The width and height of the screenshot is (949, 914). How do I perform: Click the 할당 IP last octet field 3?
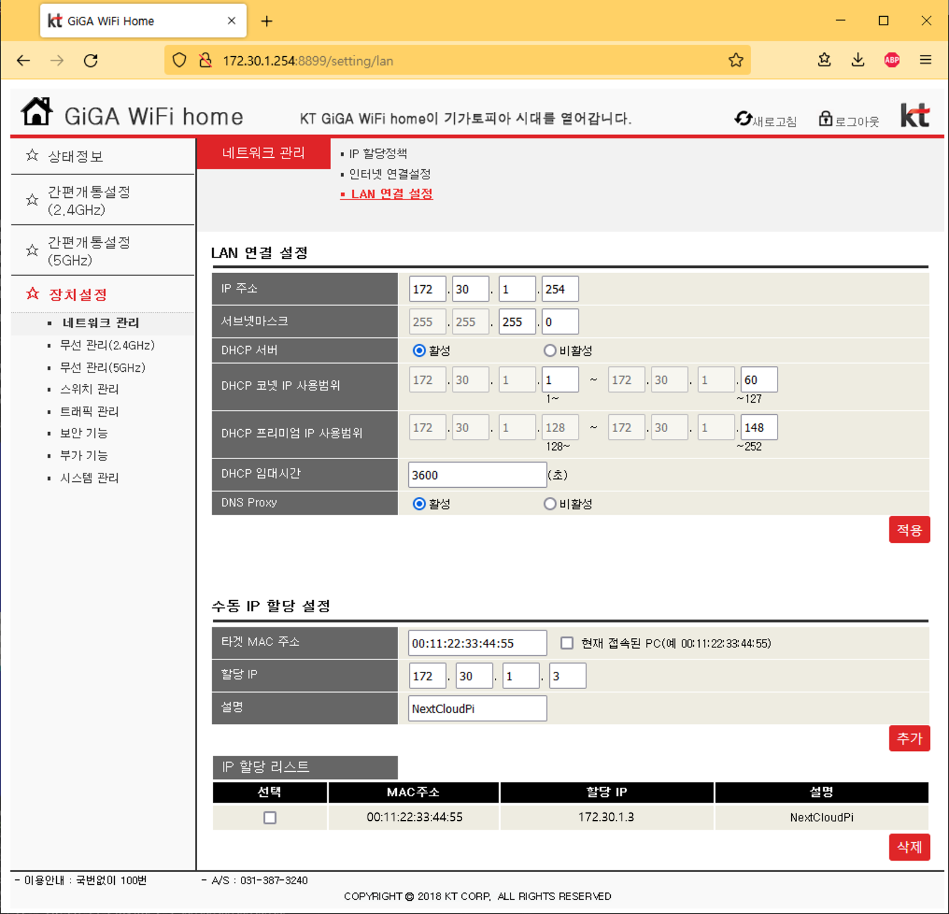(x=567, y=676)
